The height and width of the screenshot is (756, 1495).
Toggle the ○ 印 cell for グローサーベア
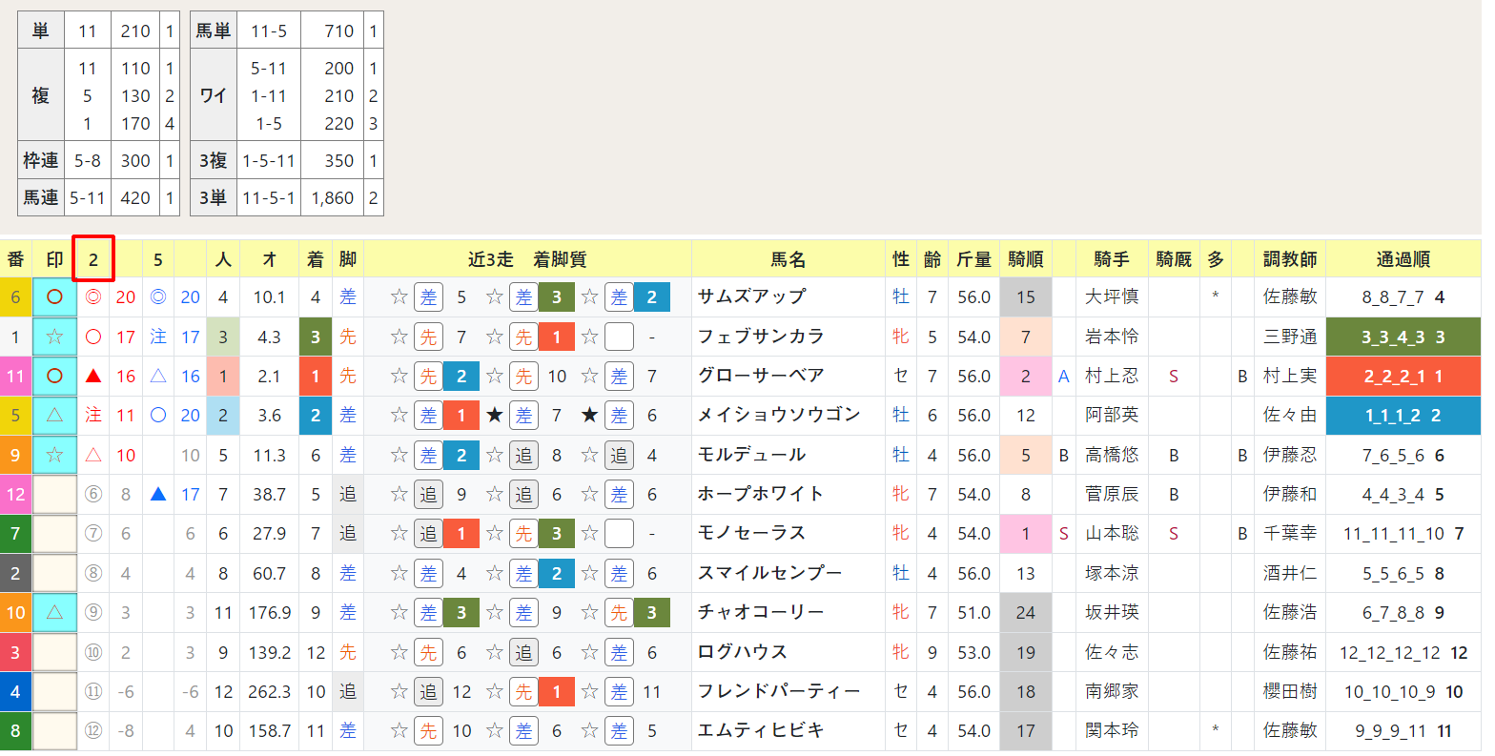tap(55, 377)
